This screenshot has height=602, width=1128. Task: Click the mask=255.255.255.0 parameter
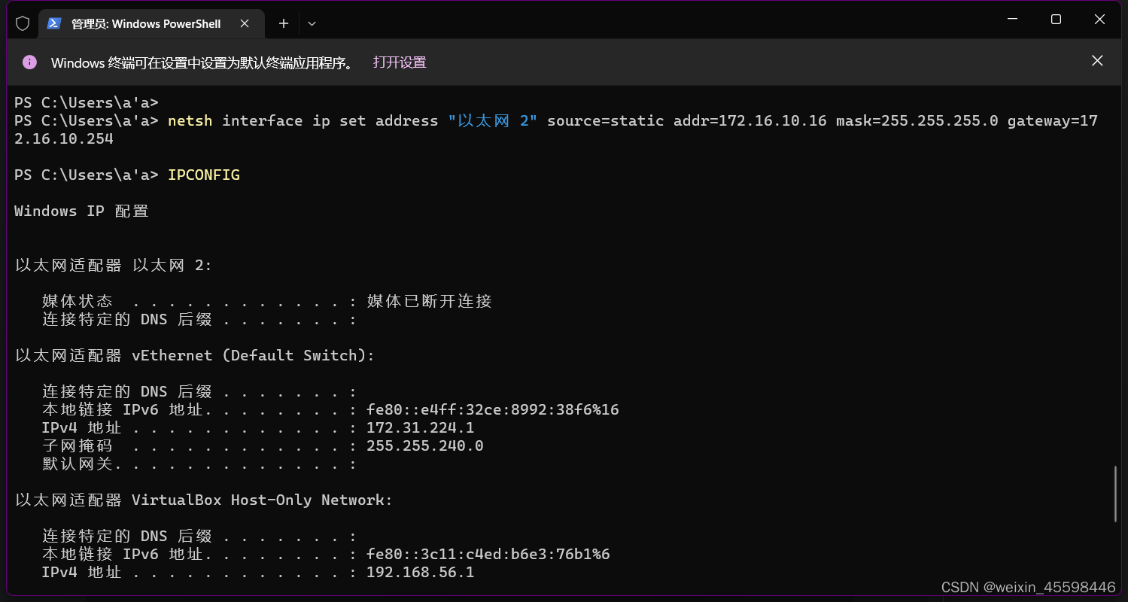[x=917, y=120]
